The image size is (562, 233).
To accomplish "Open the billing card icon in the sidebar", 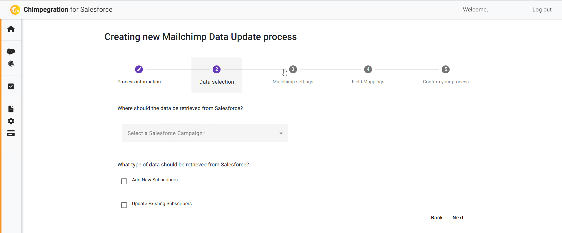I will coord(11,133).
